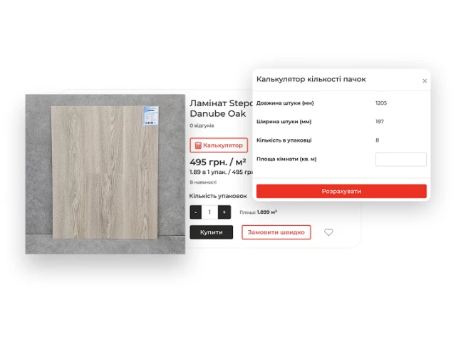Click the Ламінат Danube Oak product title
The image size is (456, 342).
tap(221, 108)
